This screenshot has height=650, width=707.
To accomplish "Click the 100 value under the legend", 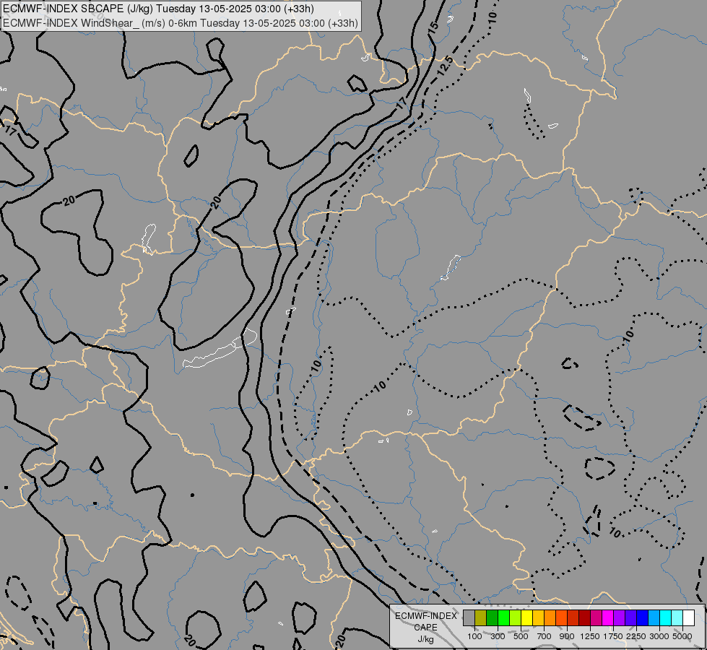I will (x=474, y=636).
